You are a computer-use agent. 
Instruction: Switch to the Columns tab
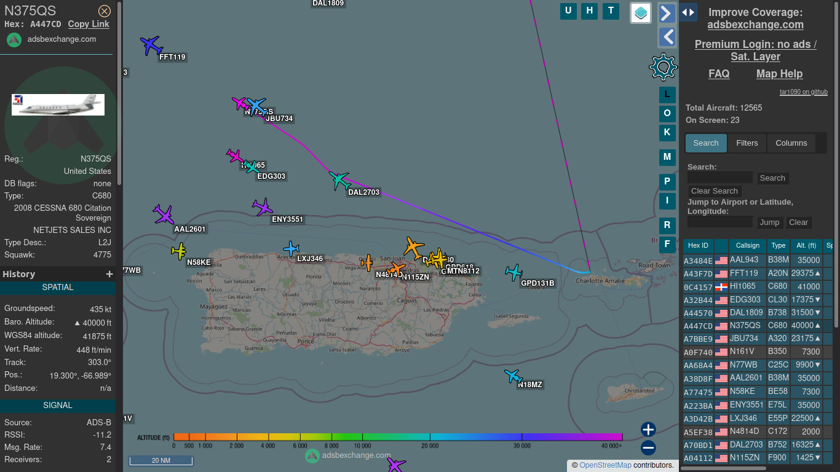791,143
